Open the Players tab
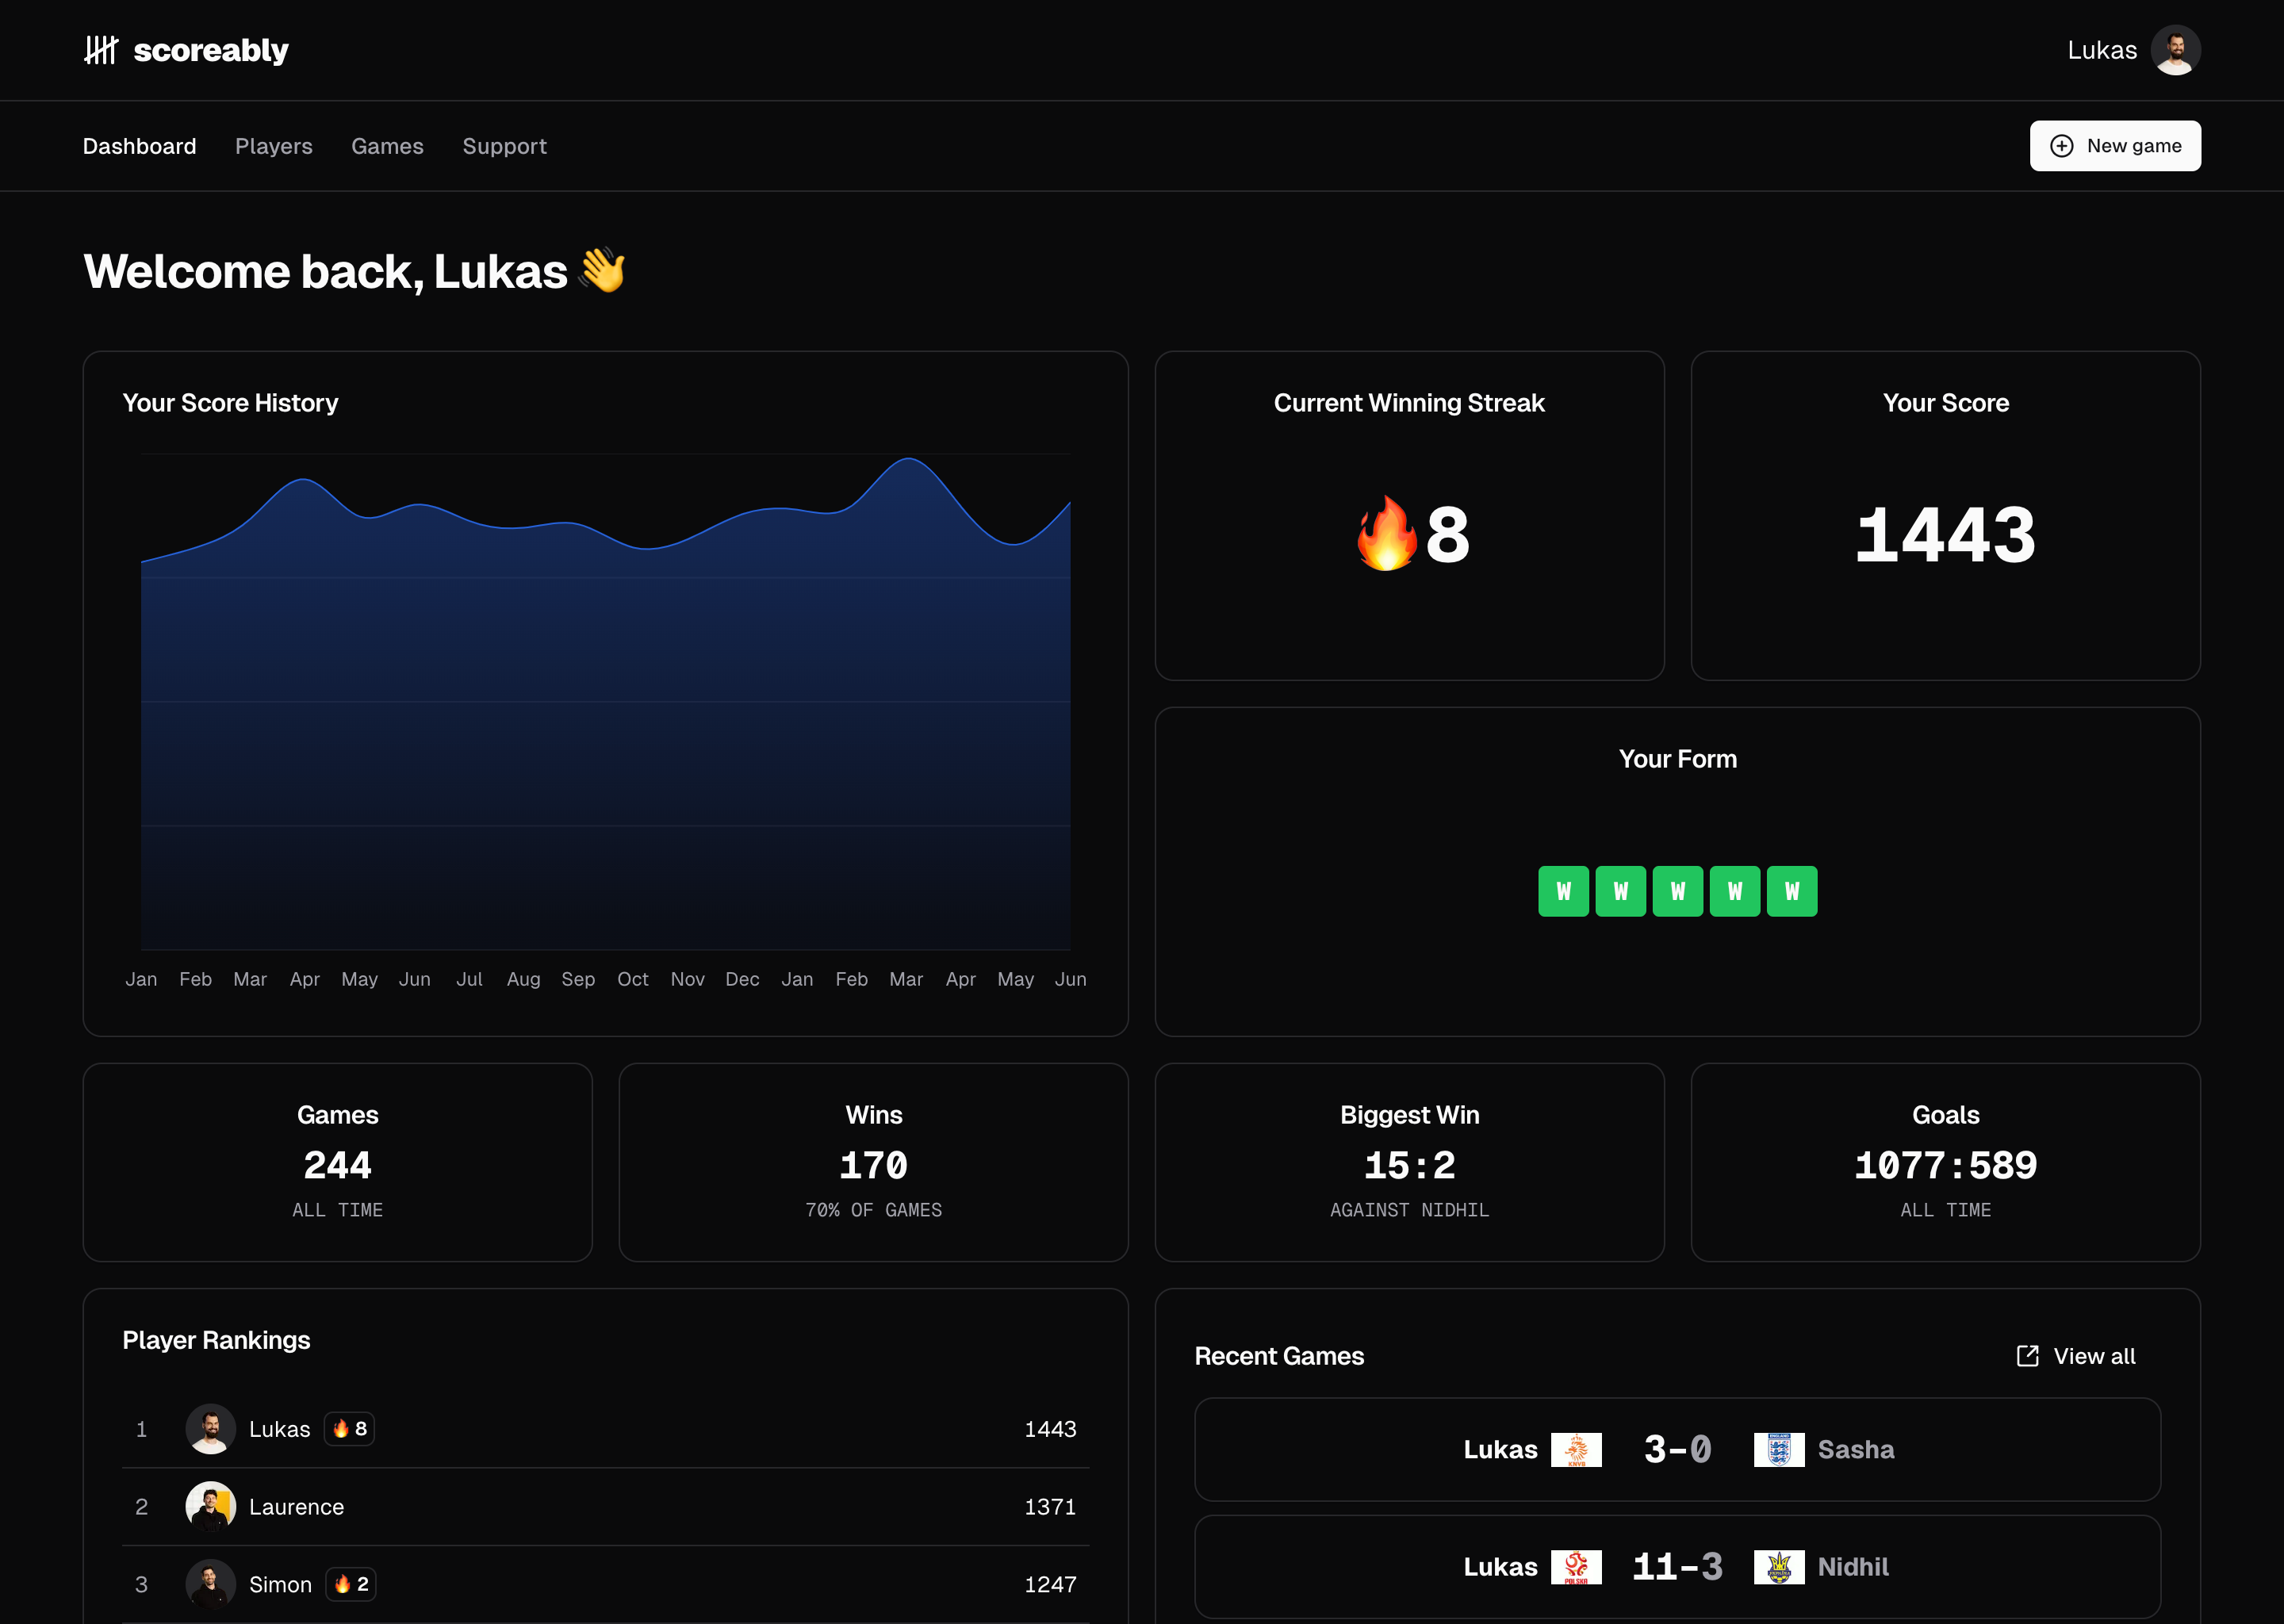 [273, 146]
